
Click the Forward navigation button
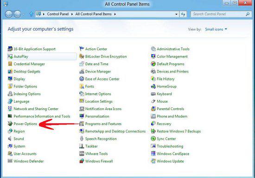pyautogui.click(x=18, y=14)
